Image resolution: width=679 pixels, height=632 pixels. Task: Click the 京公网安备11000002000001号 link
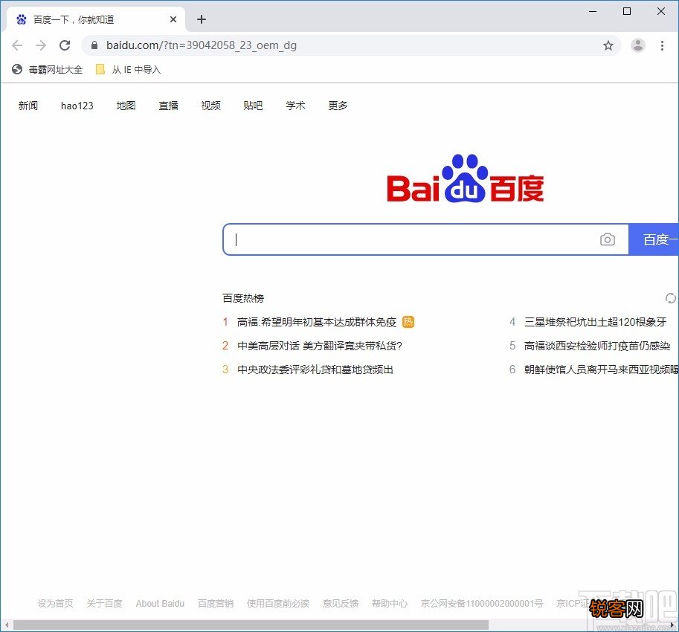[481, 603]
